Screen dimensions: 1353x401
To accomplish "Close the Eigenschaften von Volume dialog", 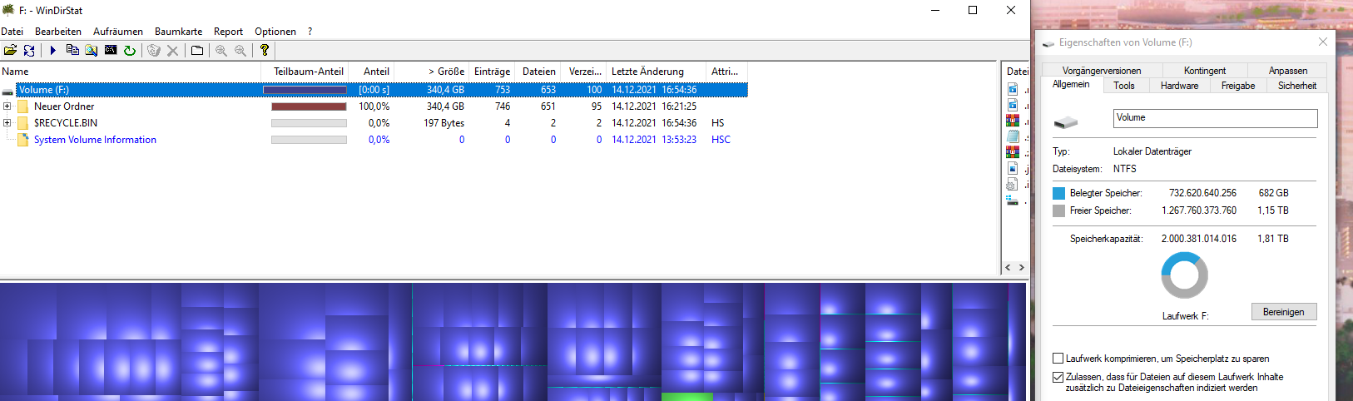I will coord(1323,42).
